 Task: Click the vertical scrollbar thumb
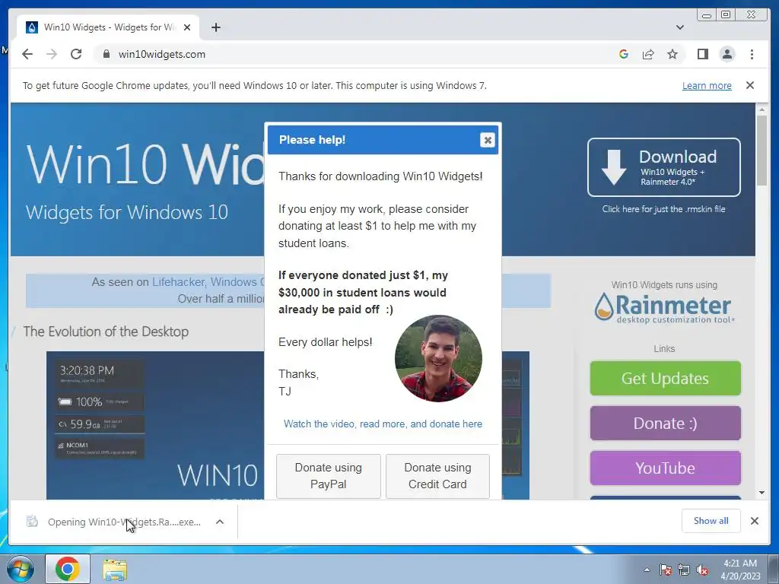[762, 151]
